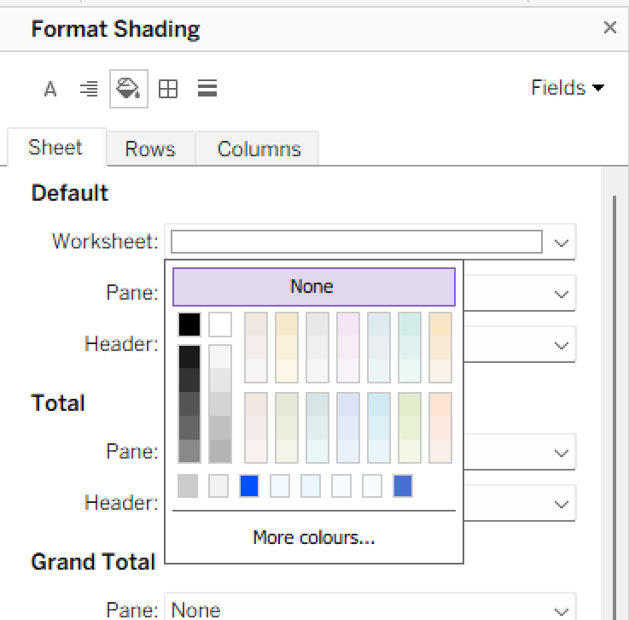Image resolution: width=629 pixels, height=620 pixels.
Task: Open the Borders formatting icon
Action: [x=167, y=89]
